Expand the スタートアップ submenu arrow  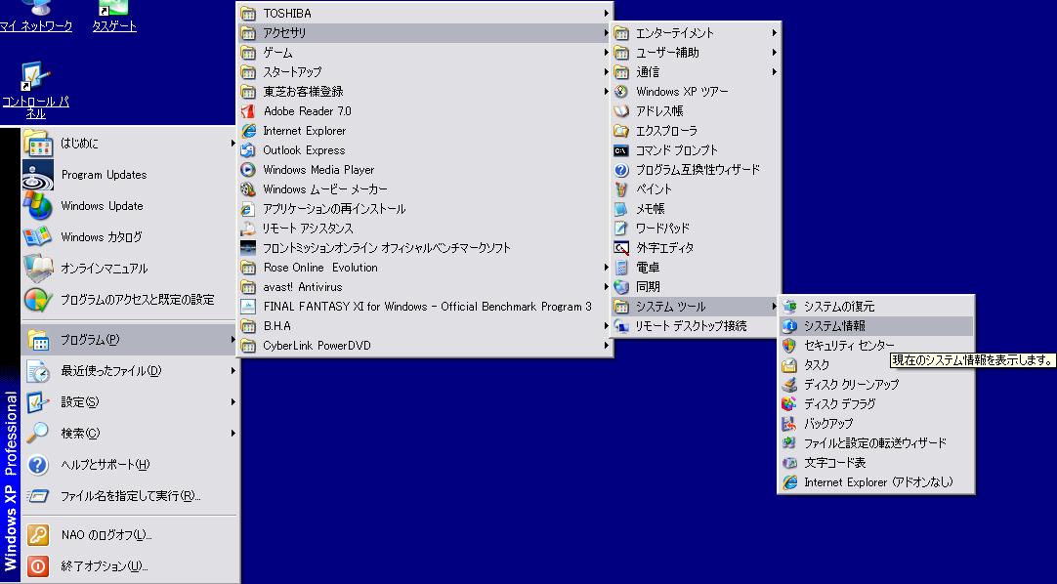coord(606,71)
